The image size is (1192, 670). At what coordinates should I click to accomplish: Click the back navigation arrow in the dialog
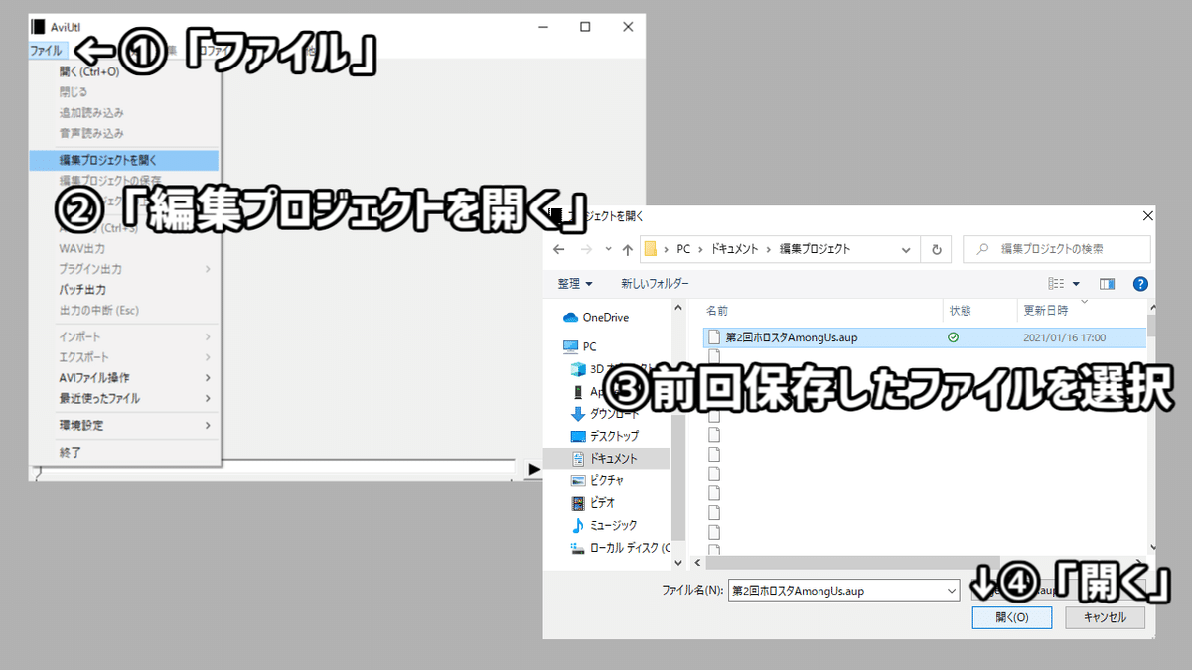point(558,249)
